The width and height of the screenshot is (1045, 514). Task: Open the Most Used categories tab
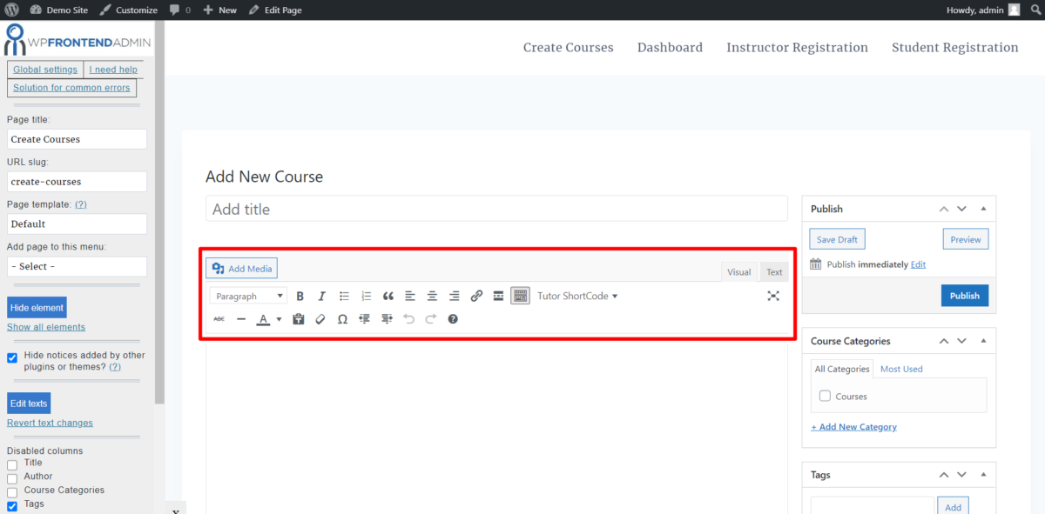(x=901, y=369)
